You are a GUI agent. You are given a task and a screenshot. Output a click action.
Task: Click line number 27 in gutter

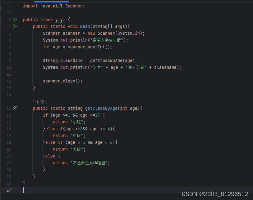(9, 190)
